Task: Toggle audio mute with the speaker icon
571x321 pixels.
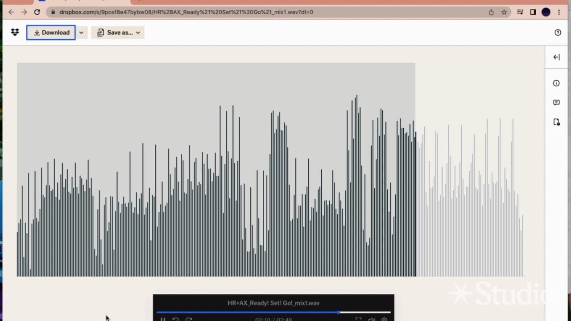Action: click(371, 319)
